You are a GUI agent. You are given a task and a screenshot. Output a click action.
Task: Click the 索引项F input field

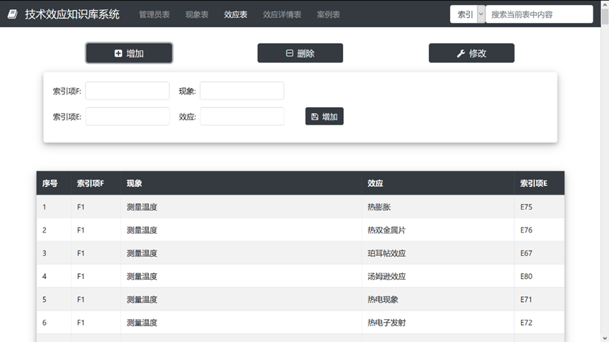pyautogui.click(x=128, y=91)
